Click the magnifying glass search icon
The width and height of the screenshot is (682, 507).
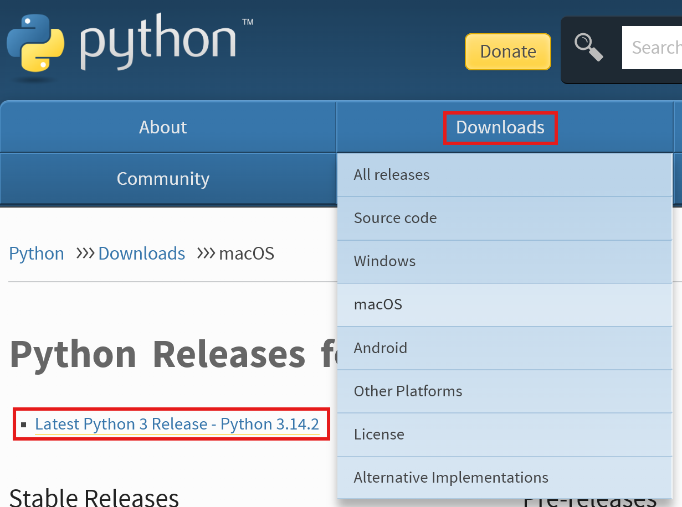click(589, 49)
